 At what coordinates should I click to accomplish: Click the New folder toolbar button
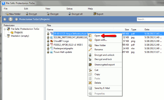(x=13, y=14)
